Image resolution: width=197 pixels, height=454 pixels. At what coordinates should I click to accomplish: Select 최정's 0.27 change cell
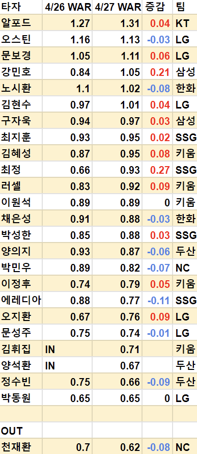click(157, 169)
